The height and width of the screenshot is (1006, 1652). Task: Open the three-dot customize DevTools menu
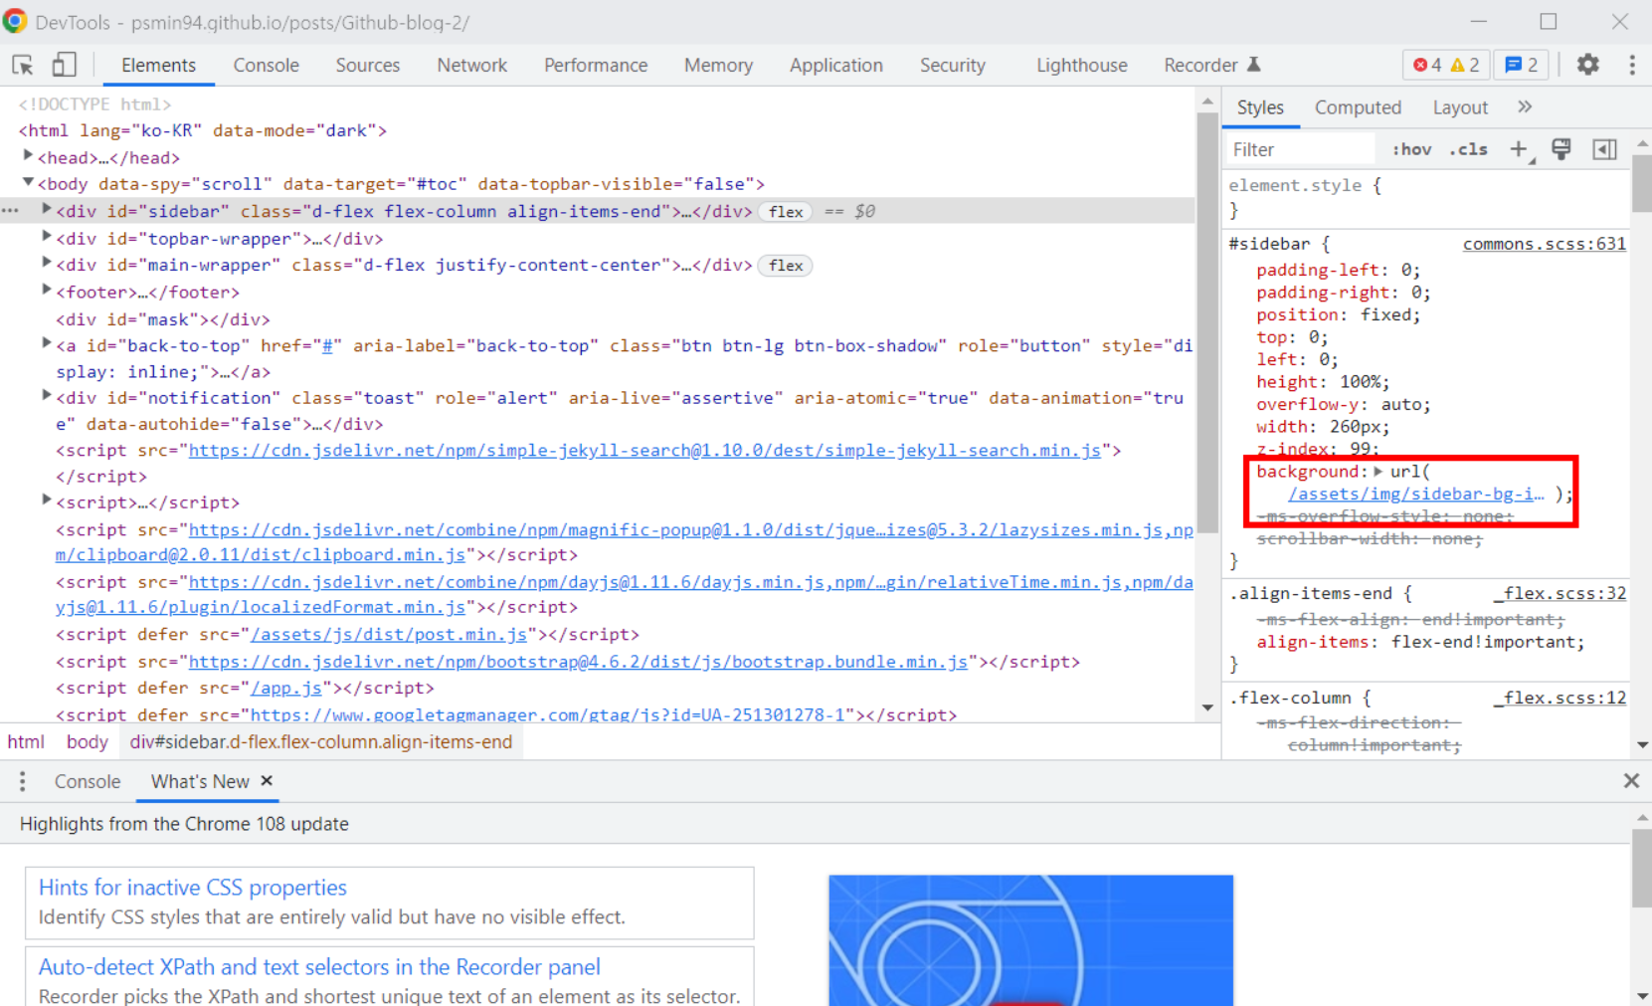tap(1632, 65)
